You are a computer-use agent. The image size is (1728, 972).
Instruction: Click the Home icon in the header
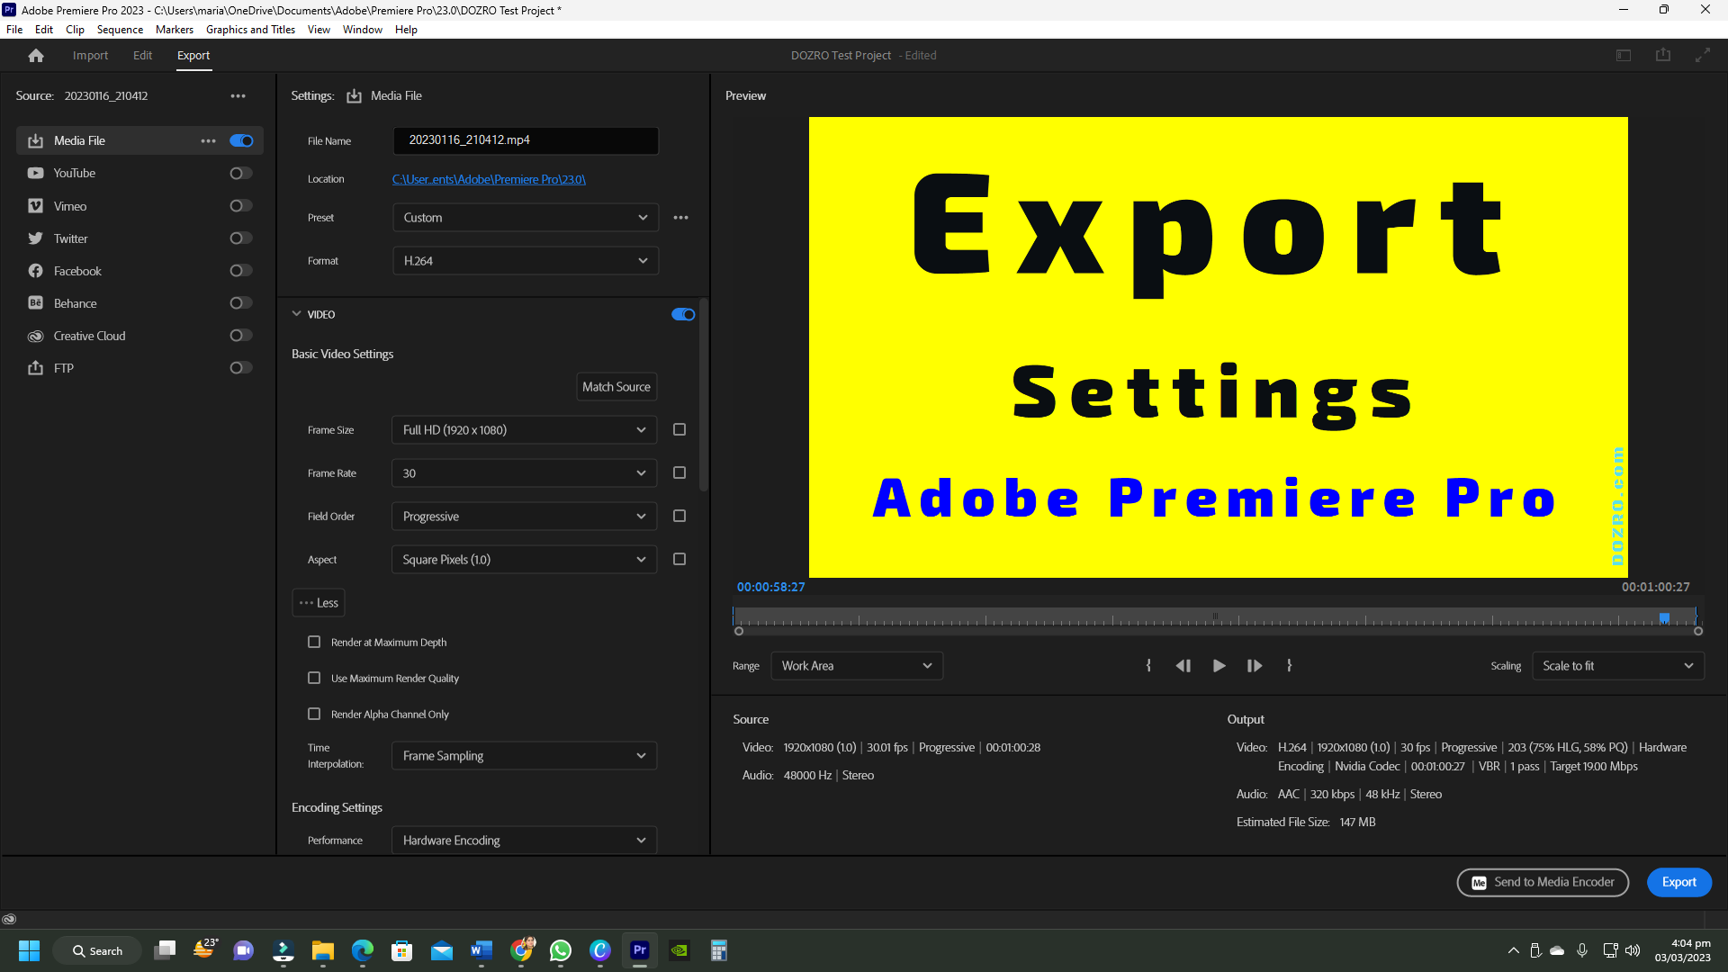click(x=35, y=55)
